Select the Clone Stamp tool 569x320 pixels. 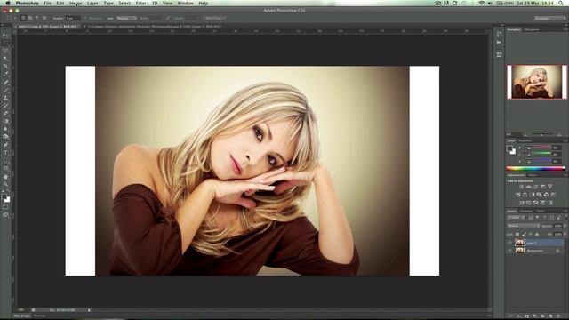click(x=5, y=98)
